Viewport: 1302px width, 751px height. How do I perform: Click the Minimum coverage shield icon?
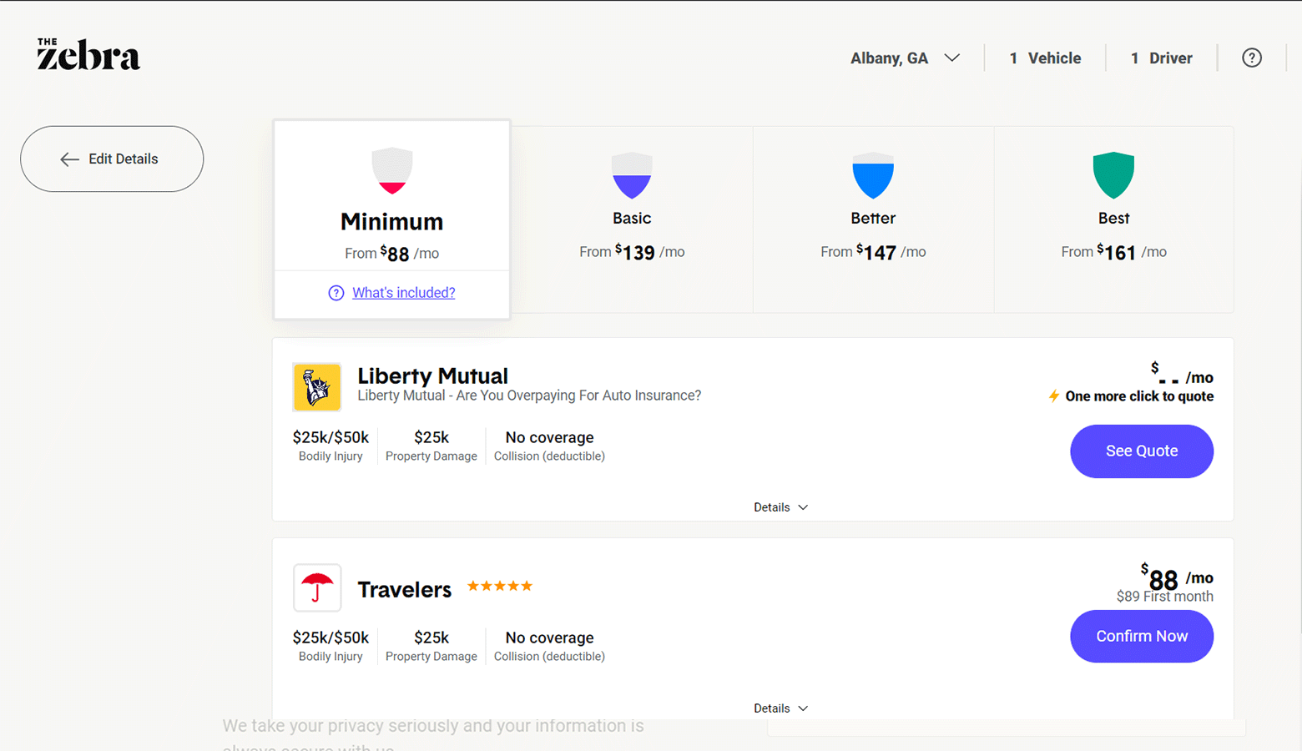pos(391,171)
